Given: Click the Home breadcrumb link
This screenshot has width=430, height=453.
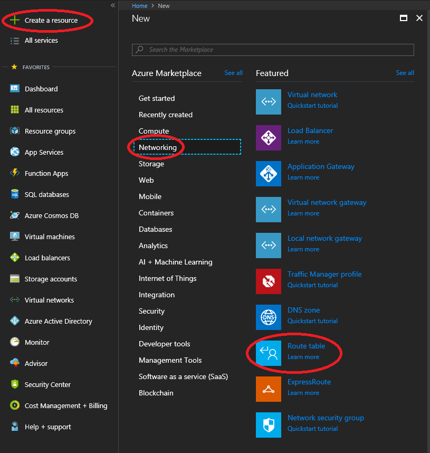Looking at the screenshot, I should pos(139,6).
